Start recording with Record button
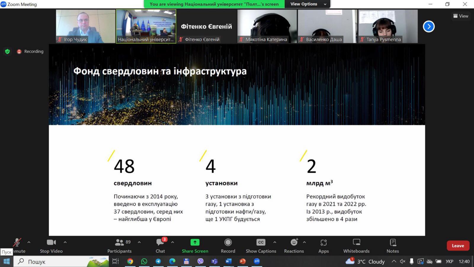 click(228, 246)
